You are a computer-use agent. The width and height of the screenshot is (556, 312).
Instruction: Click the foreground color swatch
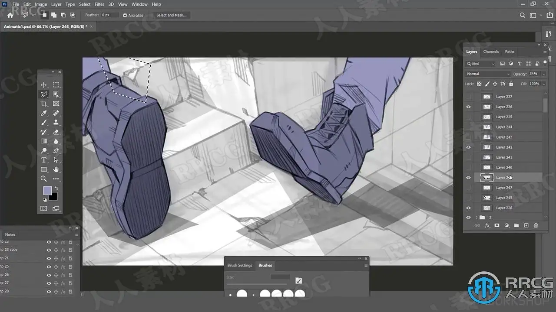(x=47, y=191)
